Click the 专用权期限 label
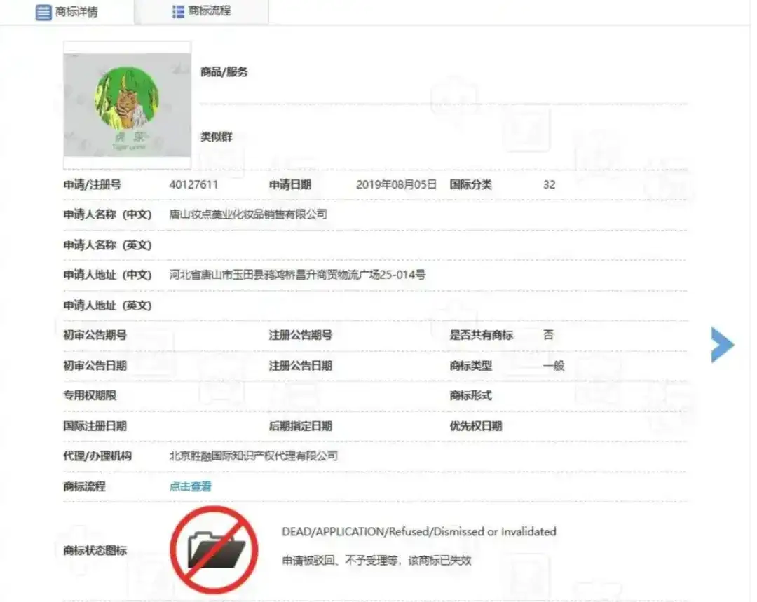This screenshot has width=757, height=602. (x=90, y=395)
